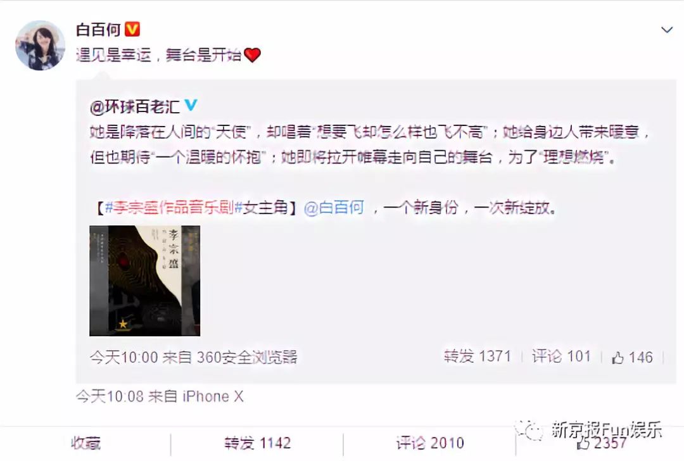Open the @环球百老汇 account link

pyautogui.click(x=134, y=106)
